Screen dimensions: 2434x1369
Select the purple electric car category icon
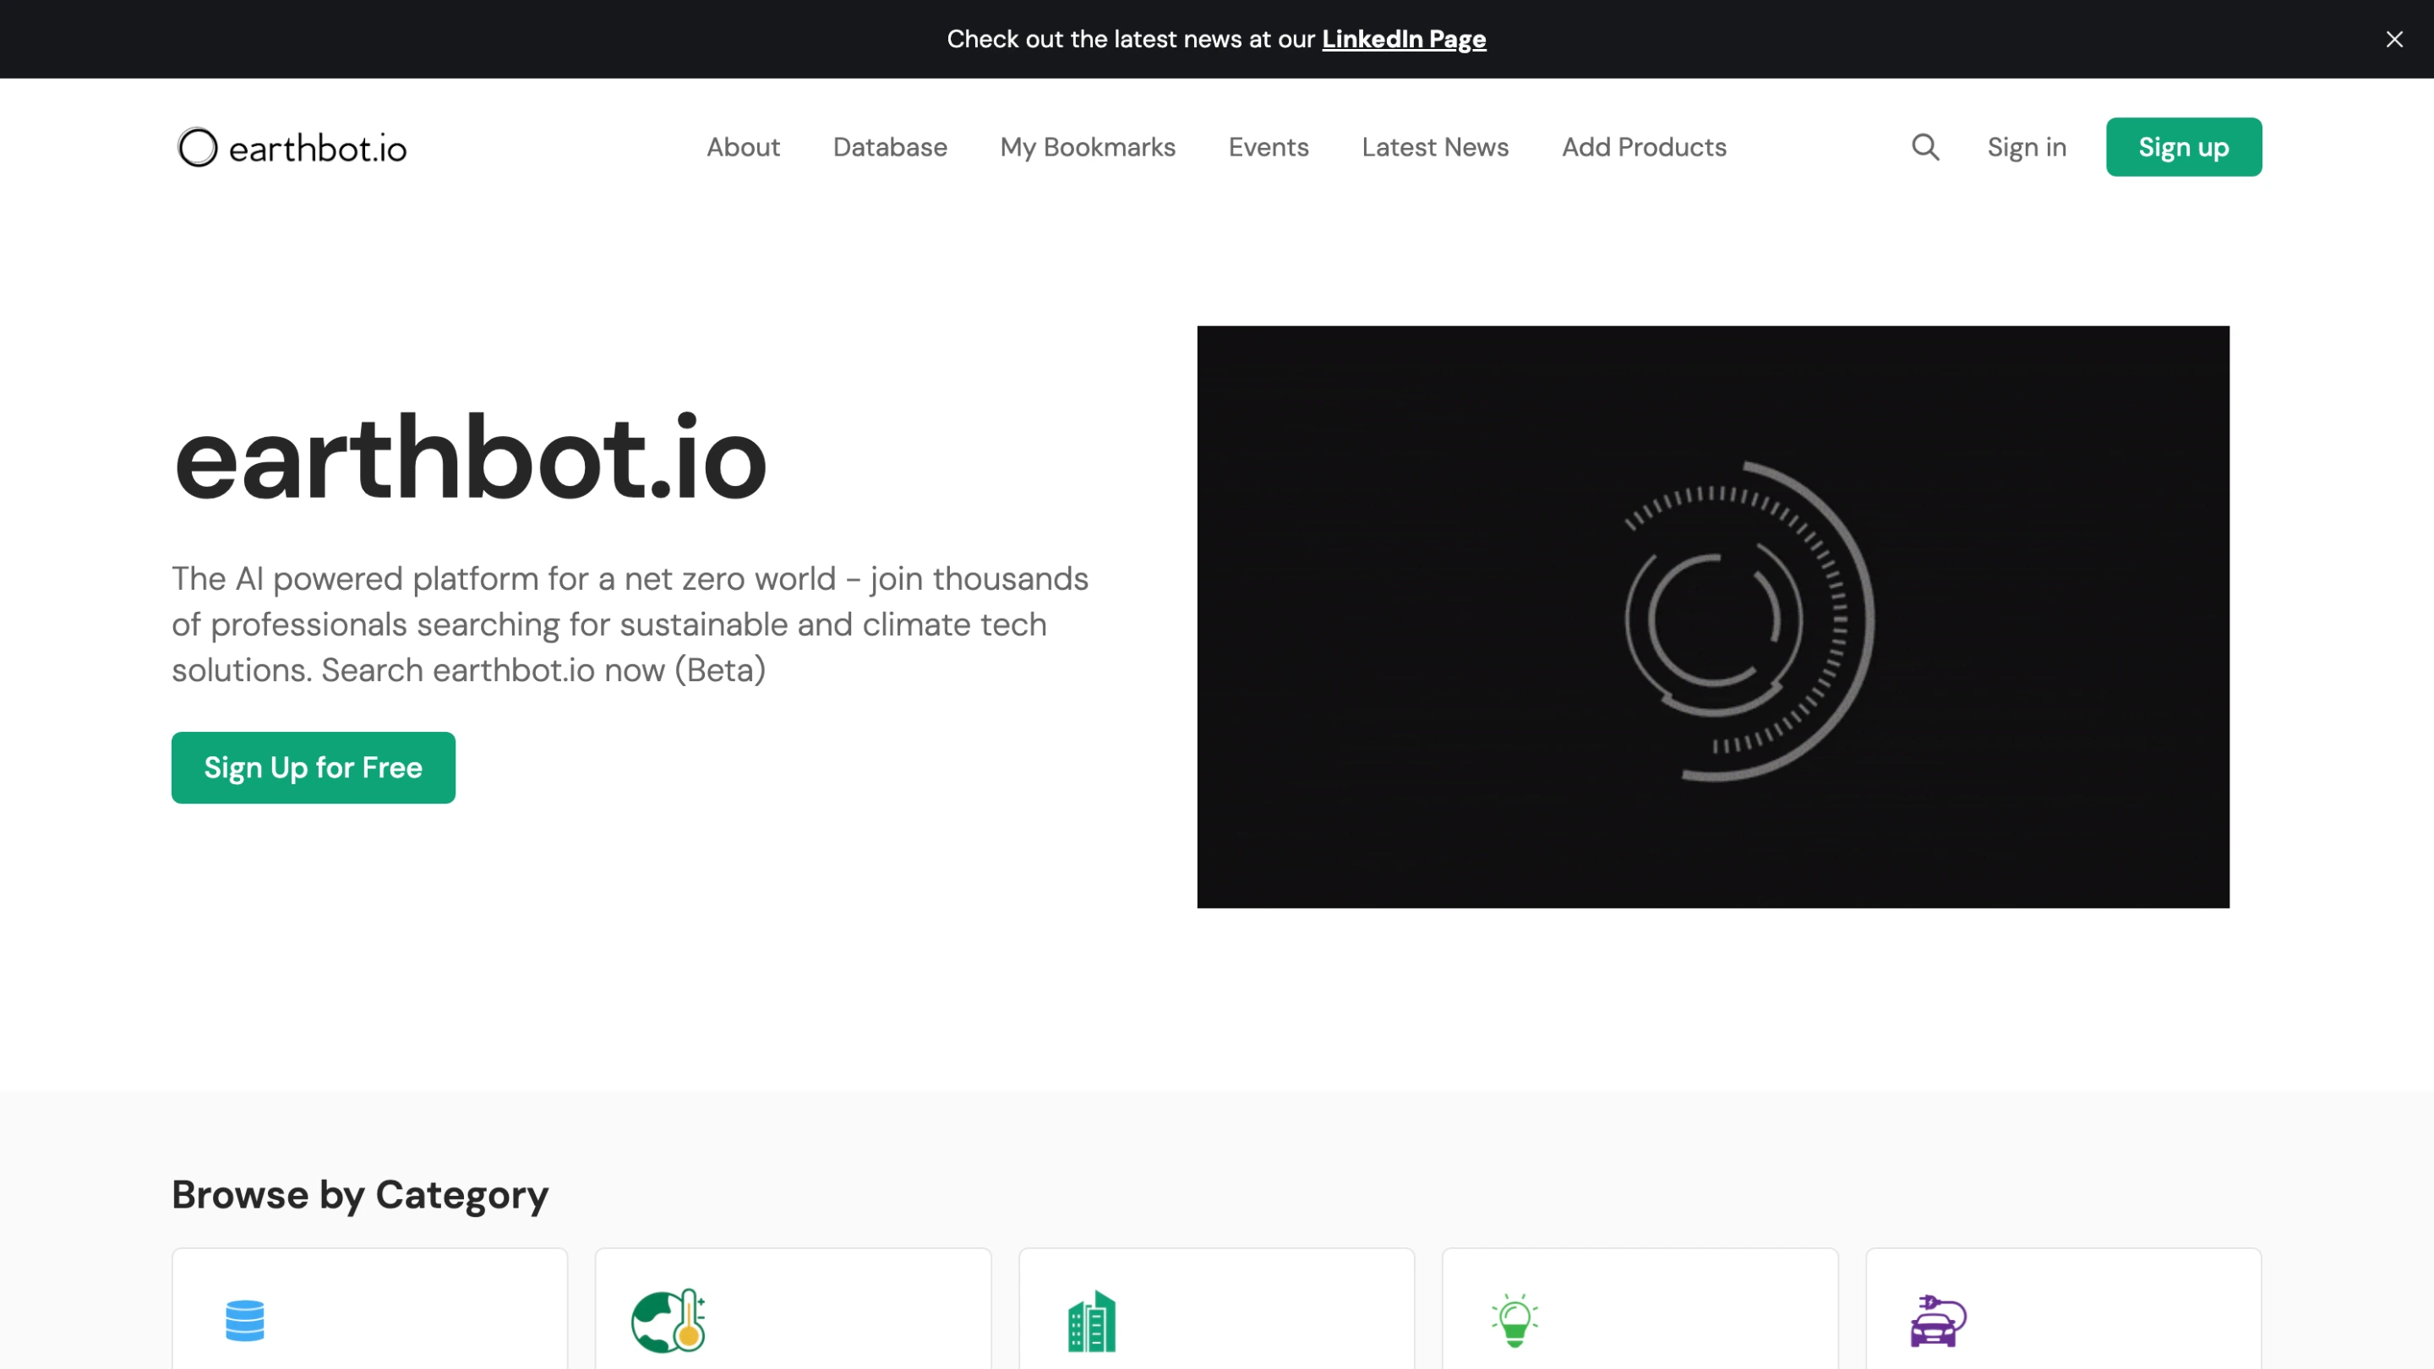tap(1938, 1321)
